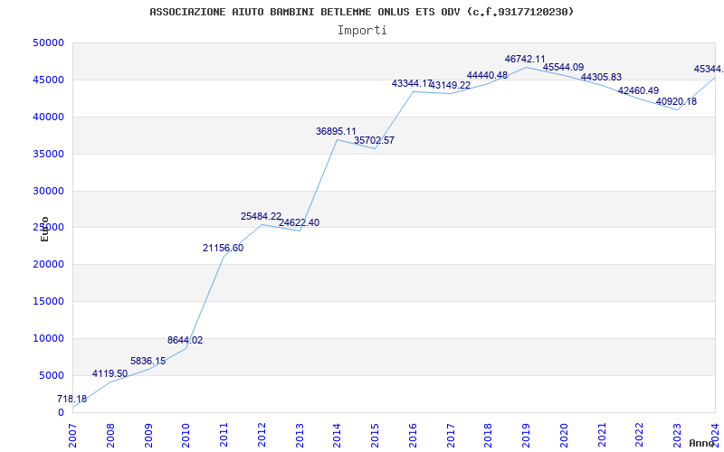This screenshot has height=452, width=724.
Task: Click the x-axis year 2019
Action: pyautogui.click(x=526, y=436)
